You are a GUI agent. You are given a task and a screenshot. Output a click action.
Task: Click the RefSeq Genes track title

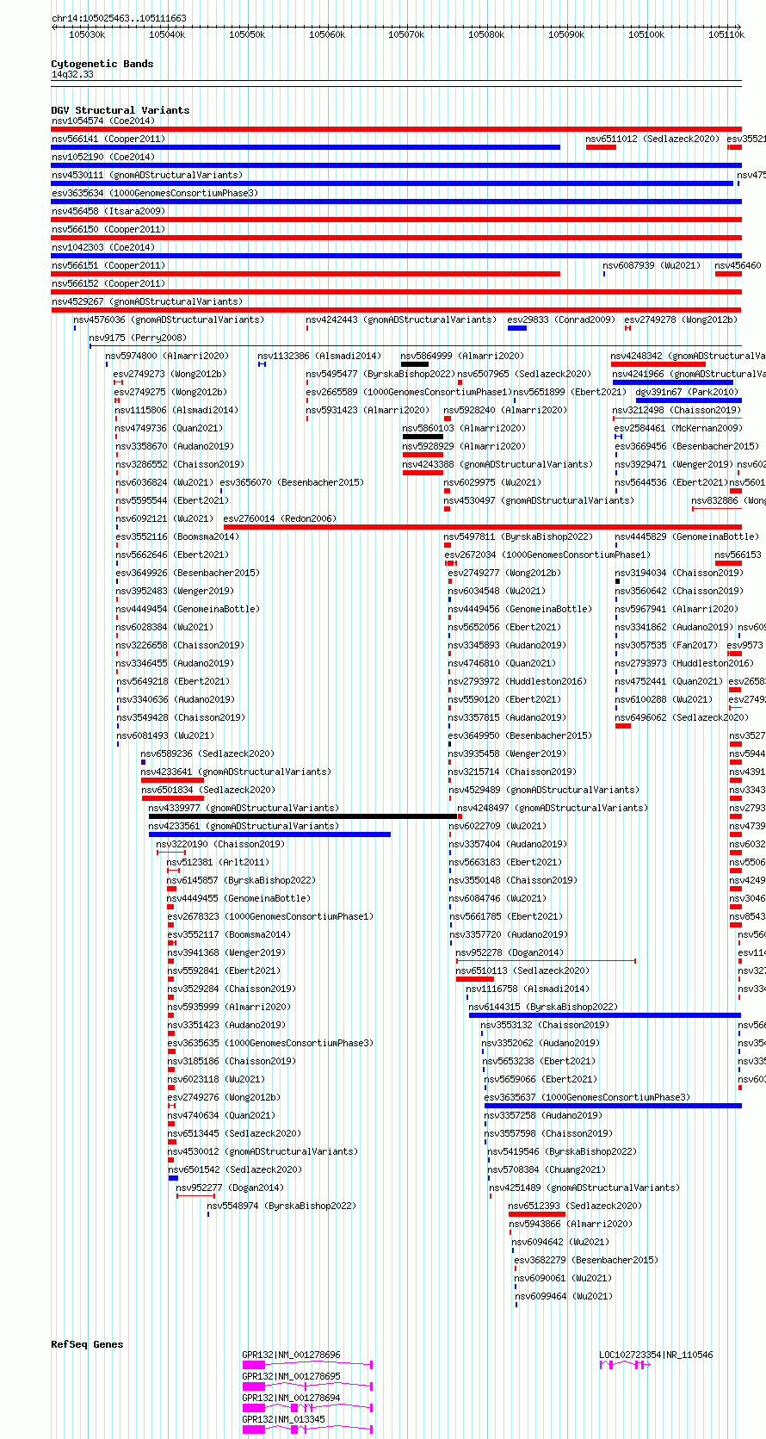(87, 1344)
